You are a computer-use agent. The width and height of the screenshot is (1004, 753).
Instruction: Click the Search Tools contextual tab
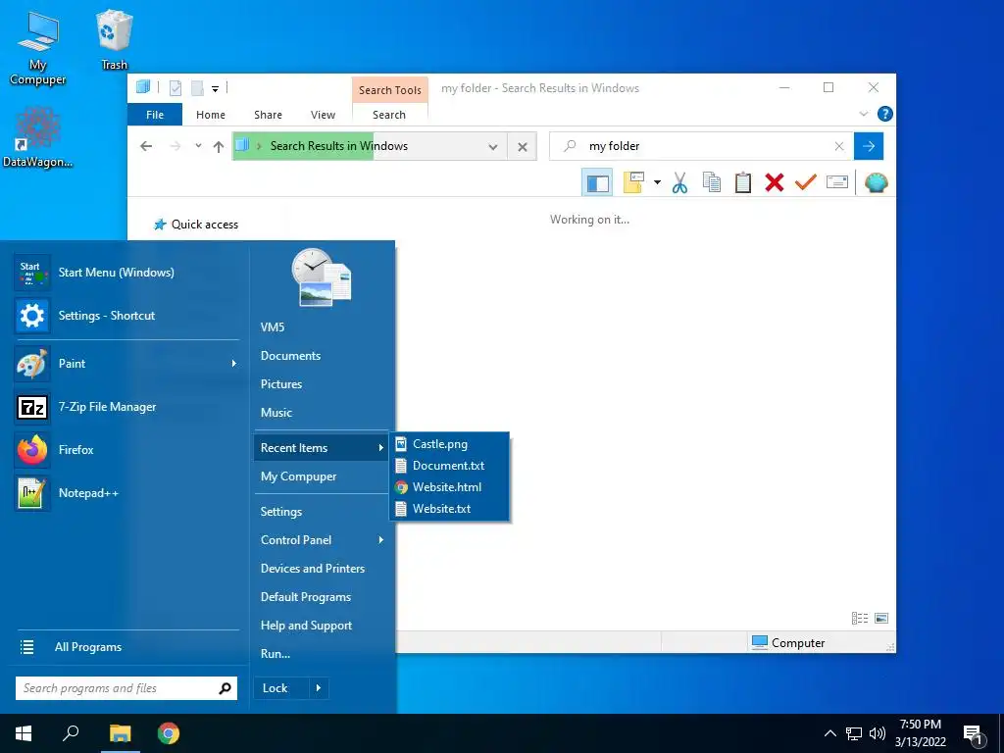(x=390, y=90)
